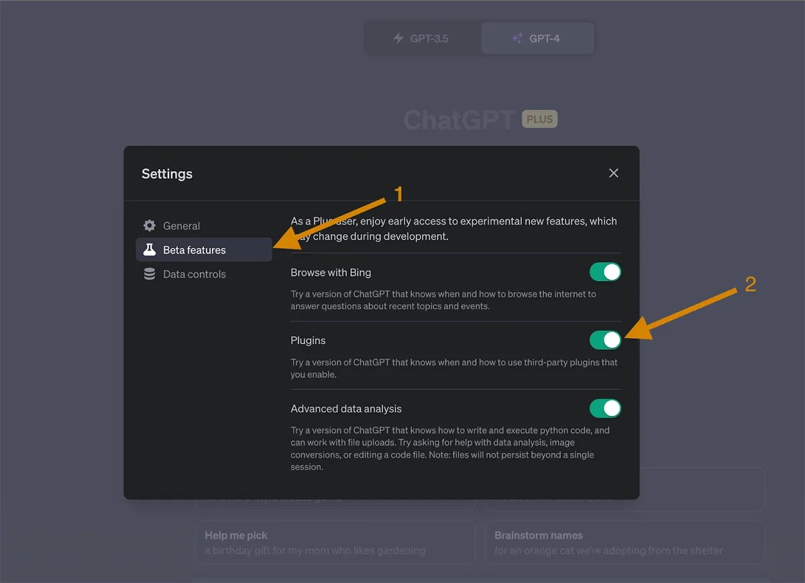Click the lightning bolt icon on GPT-3.5
This screenshot has height=583, width=805.
coord(398,38)
